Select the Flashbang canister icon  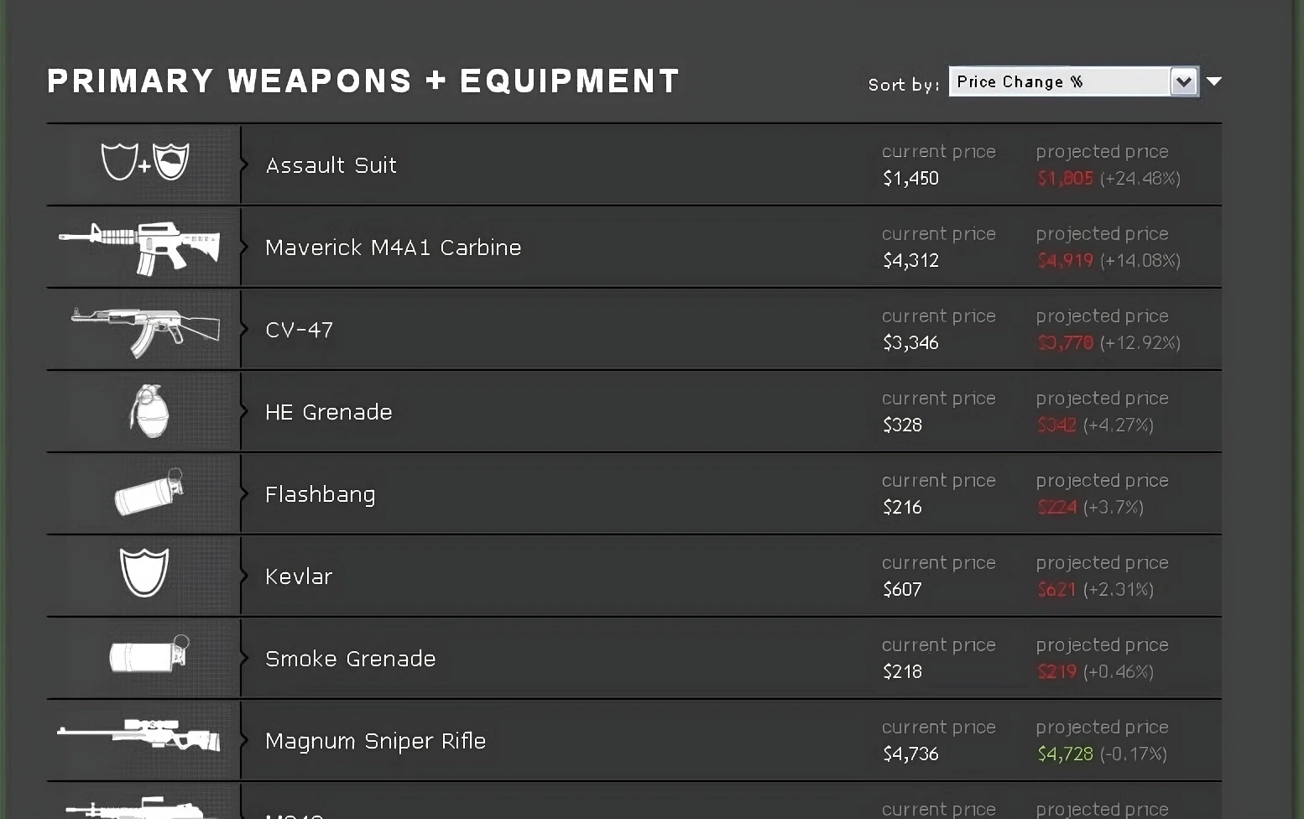coord(149,493)
